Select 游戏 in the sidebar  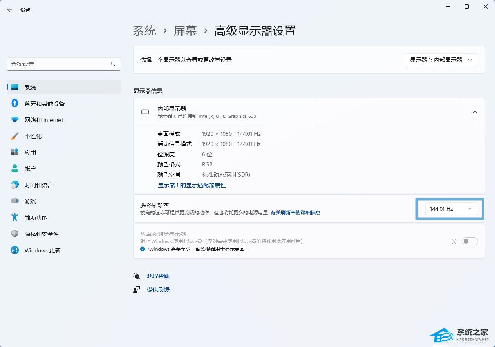click(30, 201)
